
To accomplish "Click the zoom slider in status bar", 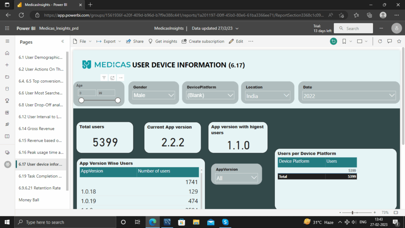I will pyautogui.click(x=357, y=213).
